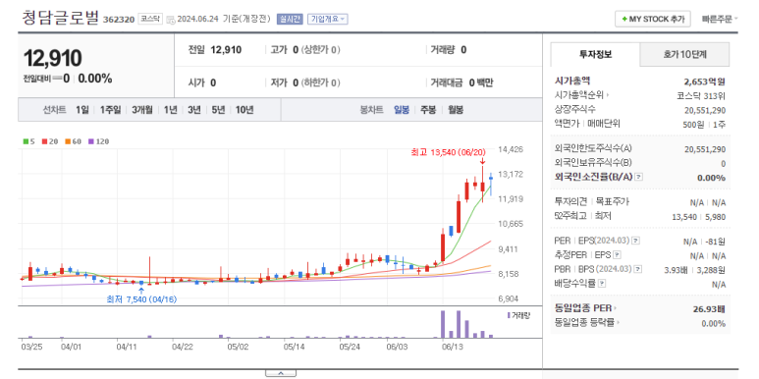The height and width of the screenshot is (379, 759).
Task: Select the 1년 line chart period
Action: coord(171,110)
